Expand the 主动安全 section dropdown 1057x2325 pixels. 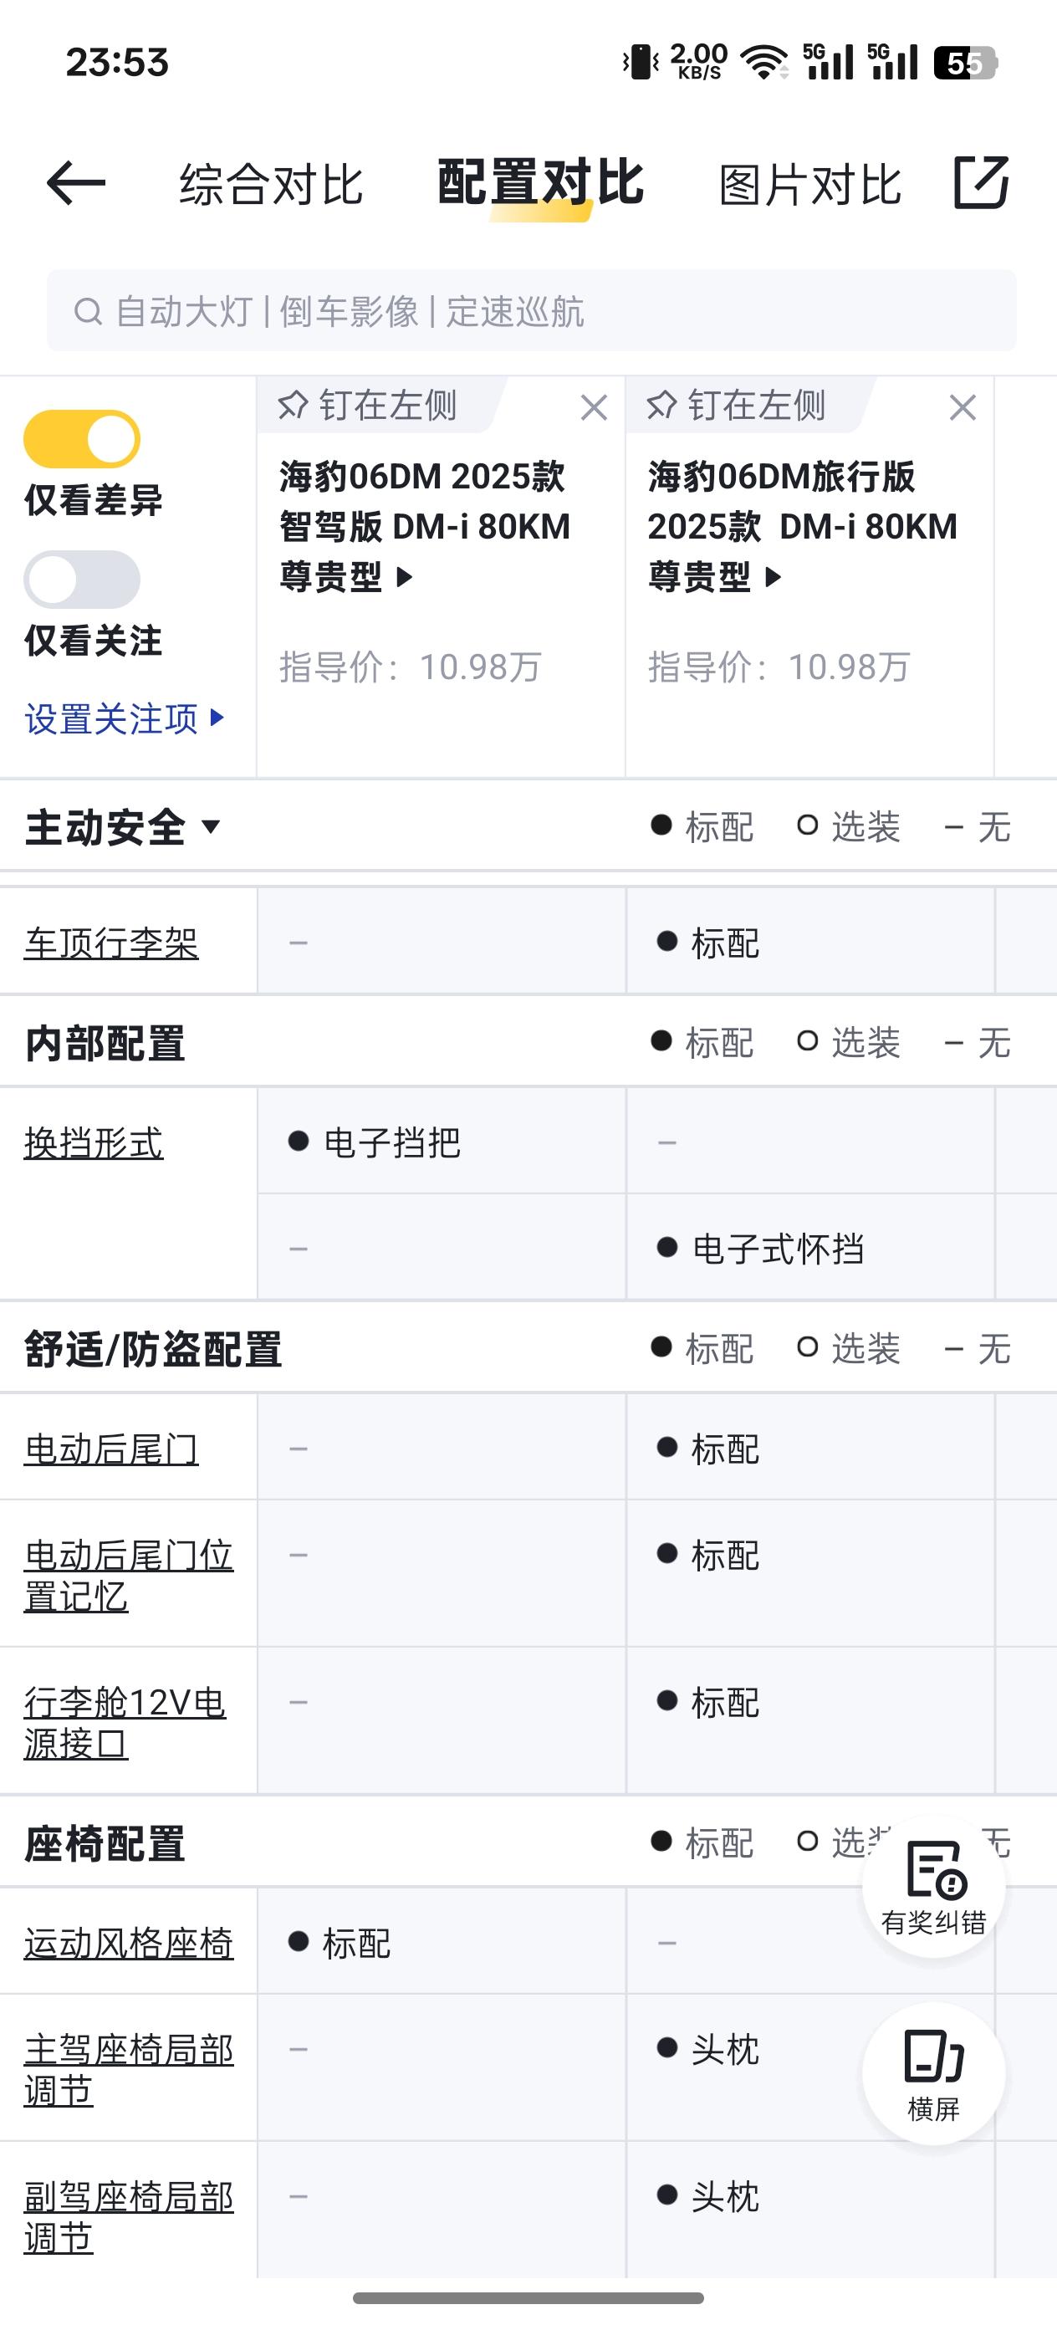pos(123,827)
